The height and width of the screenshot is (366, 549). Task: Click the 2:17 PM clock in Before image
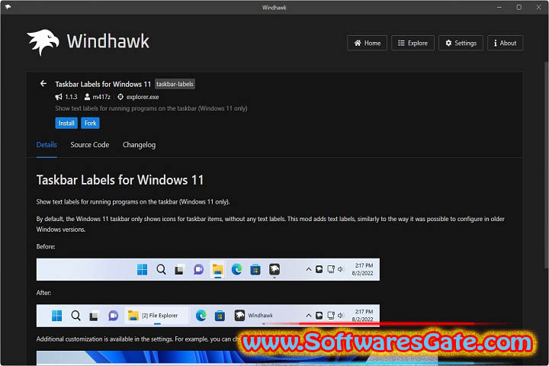[x=364, y=265]
